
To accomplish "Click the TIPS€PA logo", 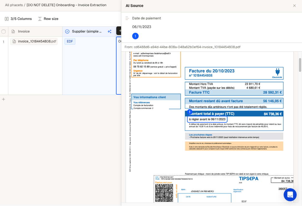I will click(249, 179).
